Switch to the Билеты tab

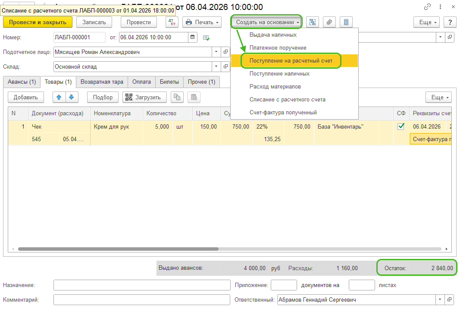169,82
